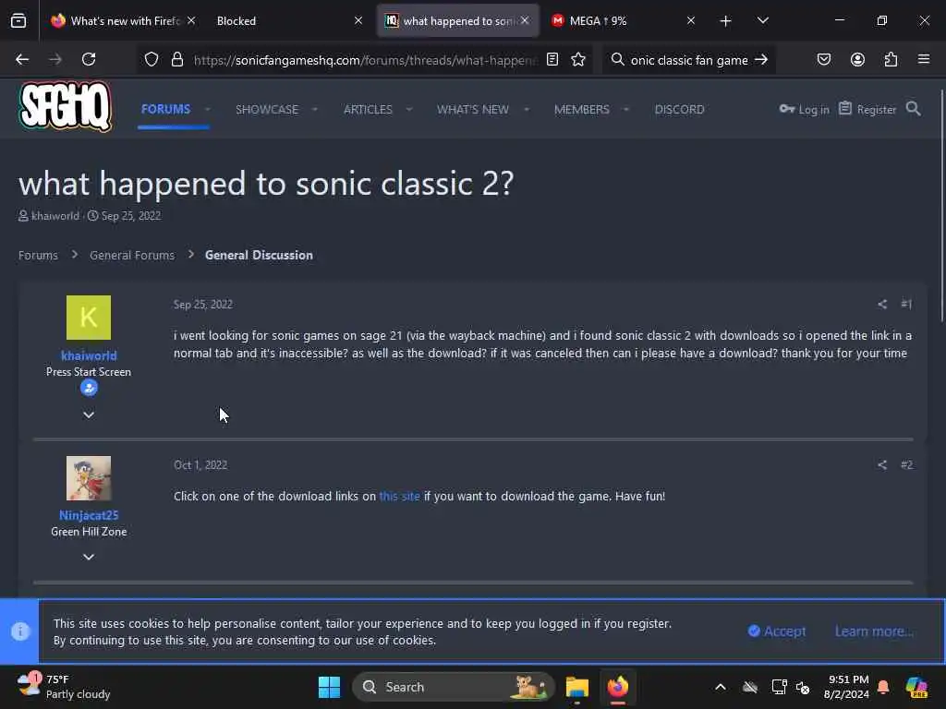Open khaiworld username under avatar

89,355
